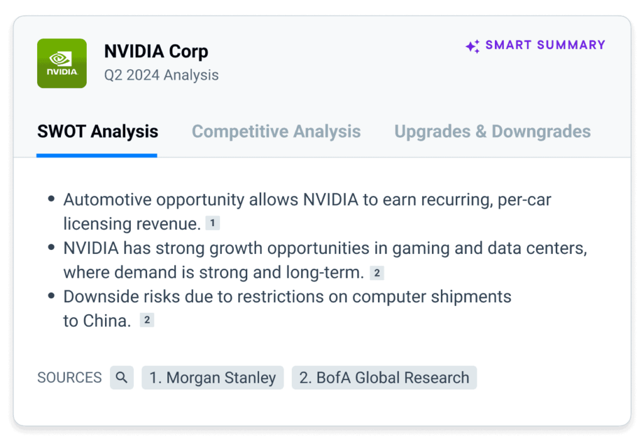The height and width of the screenshot is (436, 644).
Task: Click the NVIDIA logo icon
Action: click(62, 63)
